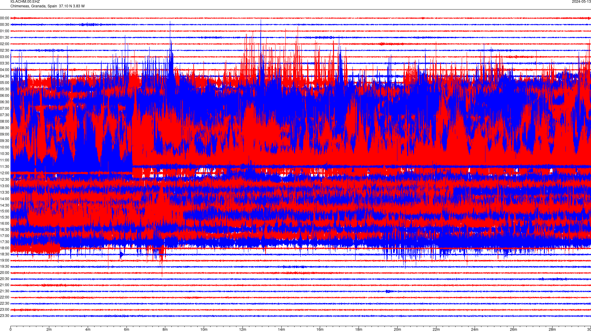Click the 06:30 time label
591x332 pixels.
[5, 102]
